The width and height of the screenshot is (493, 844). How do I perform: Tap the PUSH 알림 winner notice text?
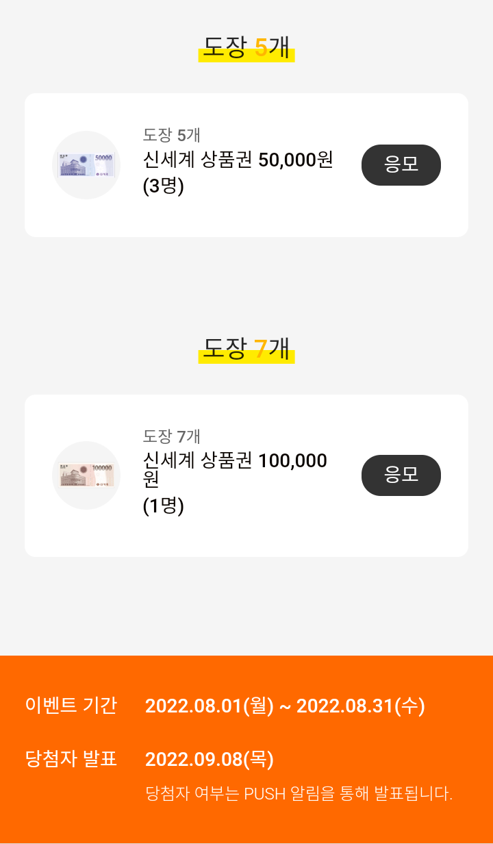(x=299, y=794)
